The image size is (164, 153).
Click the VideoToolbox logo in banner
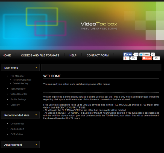click(x=99, y=24)
